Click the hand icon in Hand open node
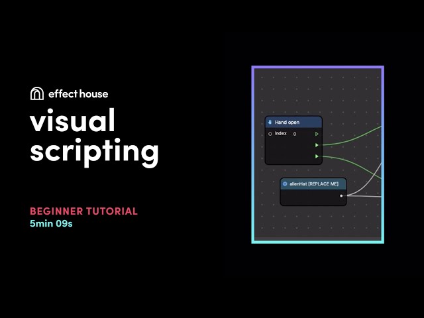The width and height of the screenshot is (424, 318). [270, 122]
